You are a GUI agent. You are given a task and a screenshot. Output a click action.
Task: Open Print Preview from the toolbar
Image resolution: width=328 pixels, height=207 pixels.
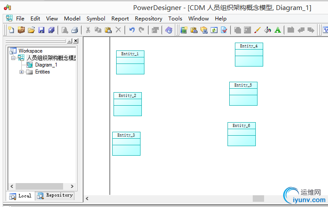click(x=65, y=30)
